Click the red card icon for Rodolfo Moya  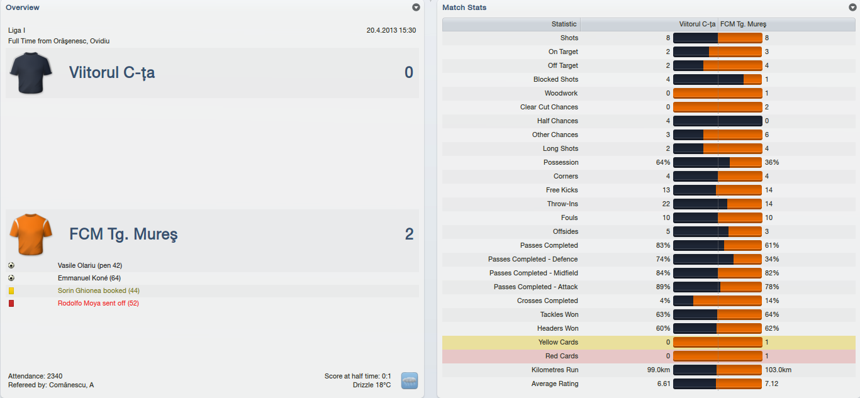pos(11,303)
